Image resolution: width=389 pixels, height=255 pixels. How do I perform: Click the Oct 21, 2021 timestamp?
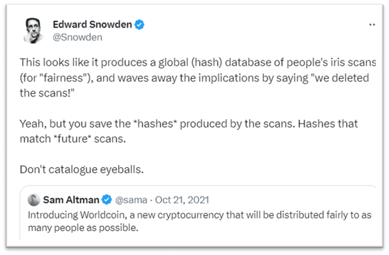(x=182, y=200)
